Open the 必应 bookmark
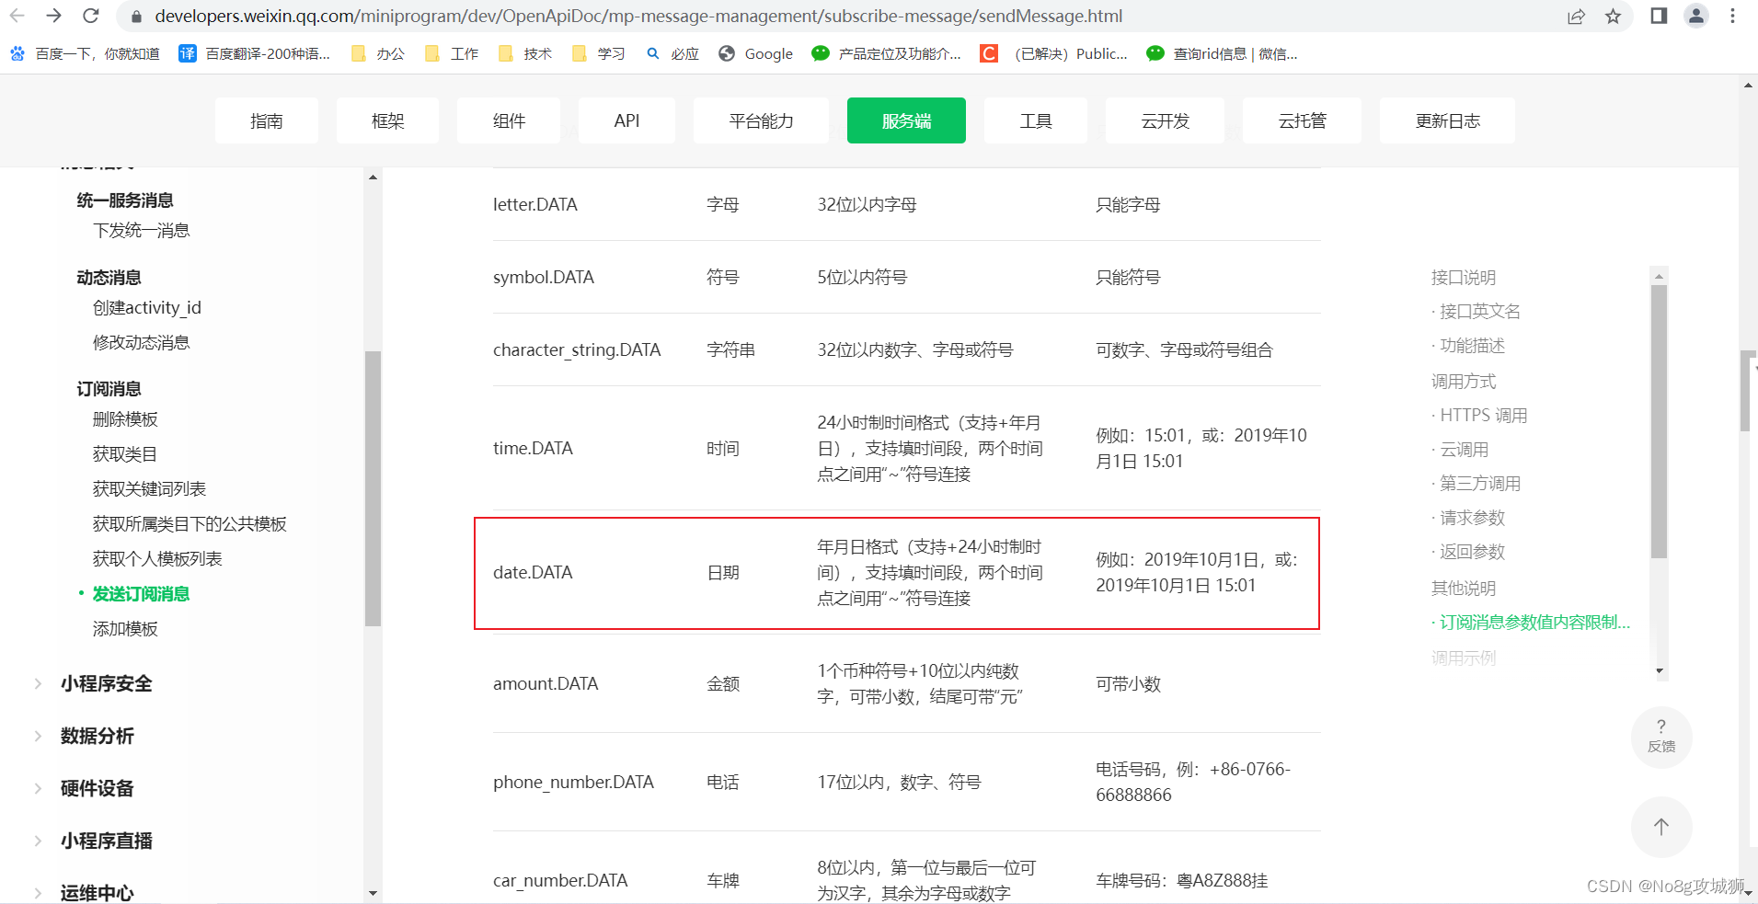Image resolution: width=1758 pixels, height=904 pixels. point(672,53)
